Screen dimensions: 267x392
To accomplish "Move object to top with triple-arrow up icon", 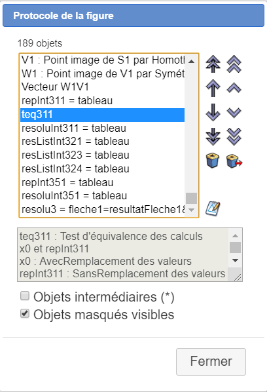I will [x=213, y=64].
